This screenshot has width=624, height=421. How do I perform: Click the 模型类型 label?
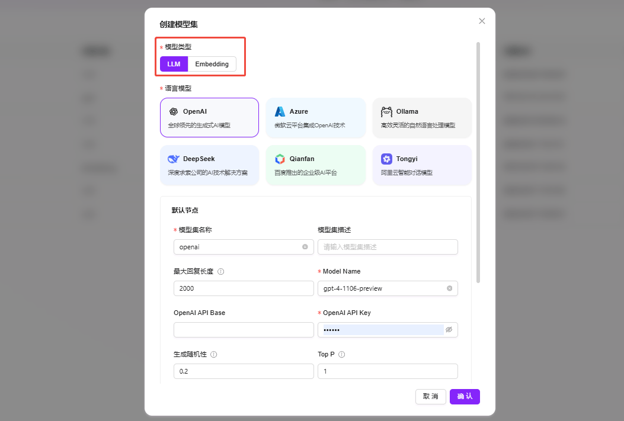coord(178,47)
